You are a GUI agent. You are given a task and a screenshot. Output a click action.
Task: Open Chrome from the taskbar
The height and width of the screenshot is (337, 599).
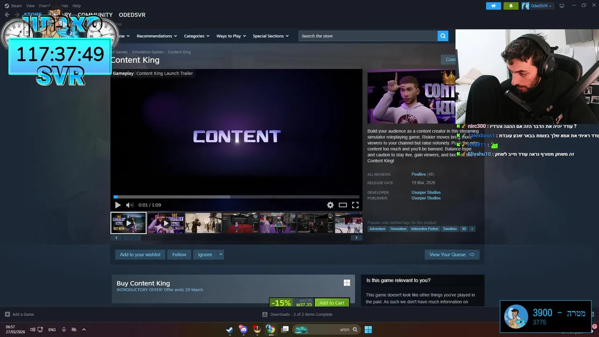click(270, 330)
